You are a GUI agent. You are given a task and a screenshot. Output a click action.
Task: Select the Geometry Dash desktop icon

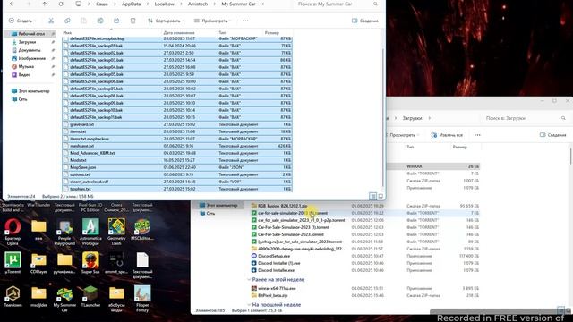(116, 232)
